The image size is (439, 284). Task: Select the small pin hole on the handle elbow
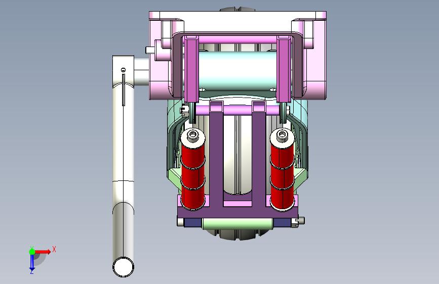pyautogui.click(x=123, y=70)
